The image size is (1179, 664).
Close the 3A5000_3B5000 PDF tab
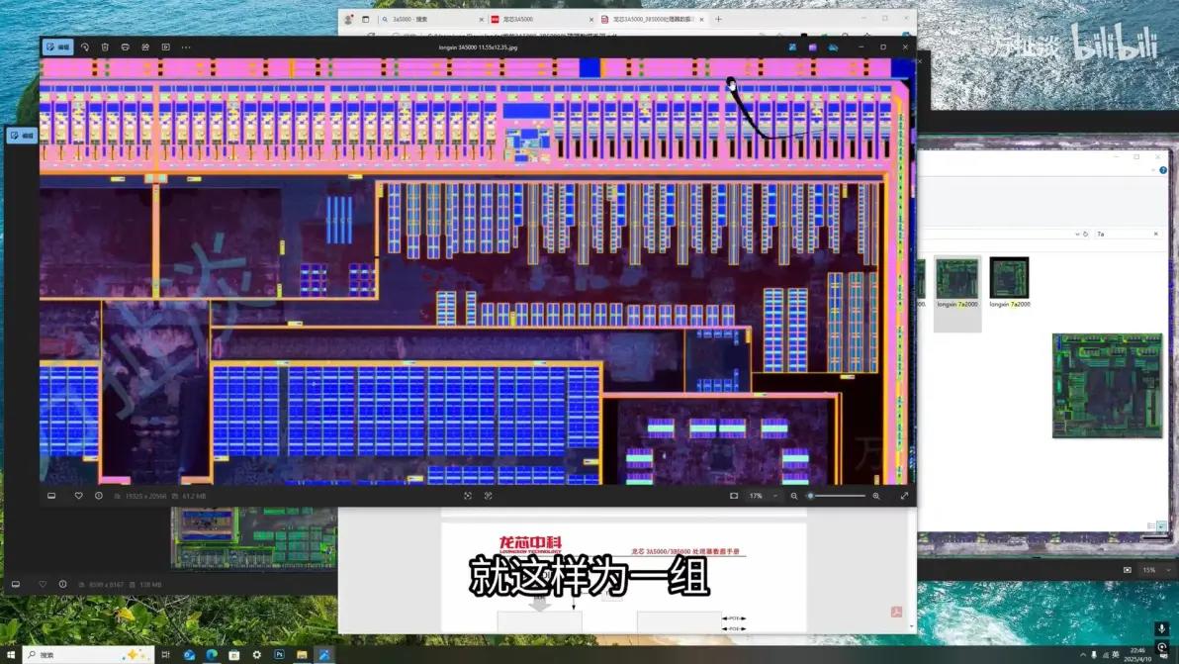pyautogui.click(x=701, y=19)
